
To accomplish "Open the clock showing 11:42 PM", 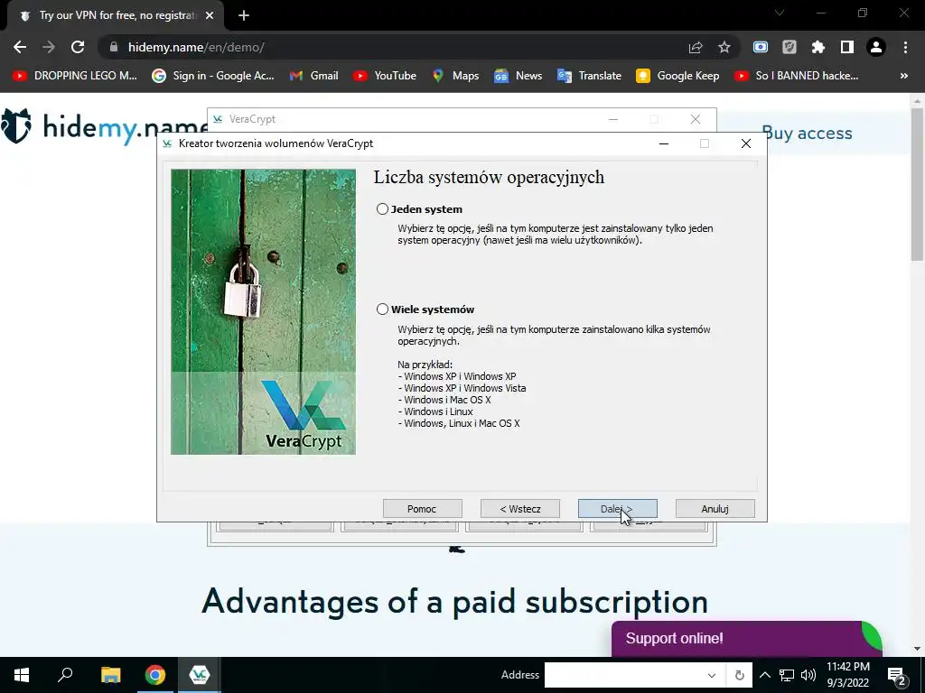I will pyautogui.click(x=847, y=675).
